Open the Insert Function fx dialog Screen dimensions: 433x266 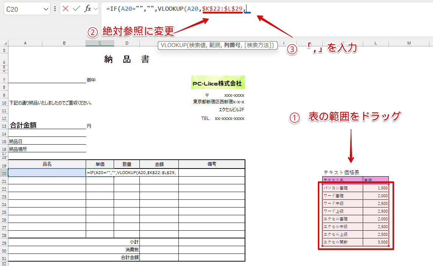(x=88, y=8)
